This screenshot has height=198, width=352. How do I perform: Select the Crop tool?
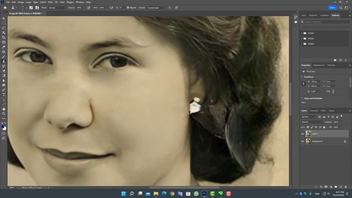click(x=4, y=37)
